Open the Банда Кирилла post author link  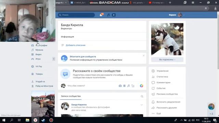[79, 105]
